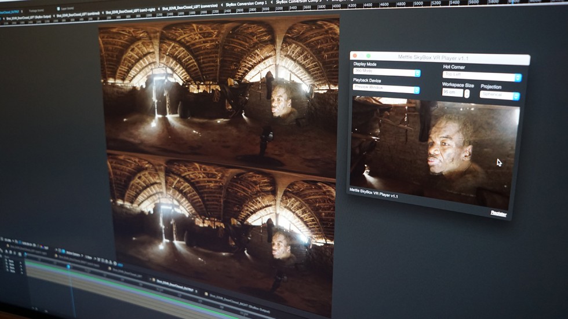Minimize the SkyBox VR Player window

[362, 57]
